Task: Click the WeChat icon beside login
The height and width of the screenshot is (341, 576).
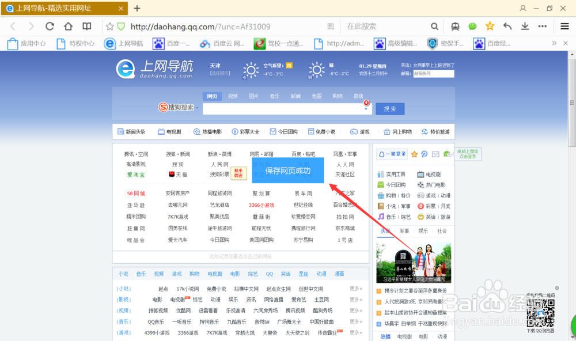Action: coord(447,154)
